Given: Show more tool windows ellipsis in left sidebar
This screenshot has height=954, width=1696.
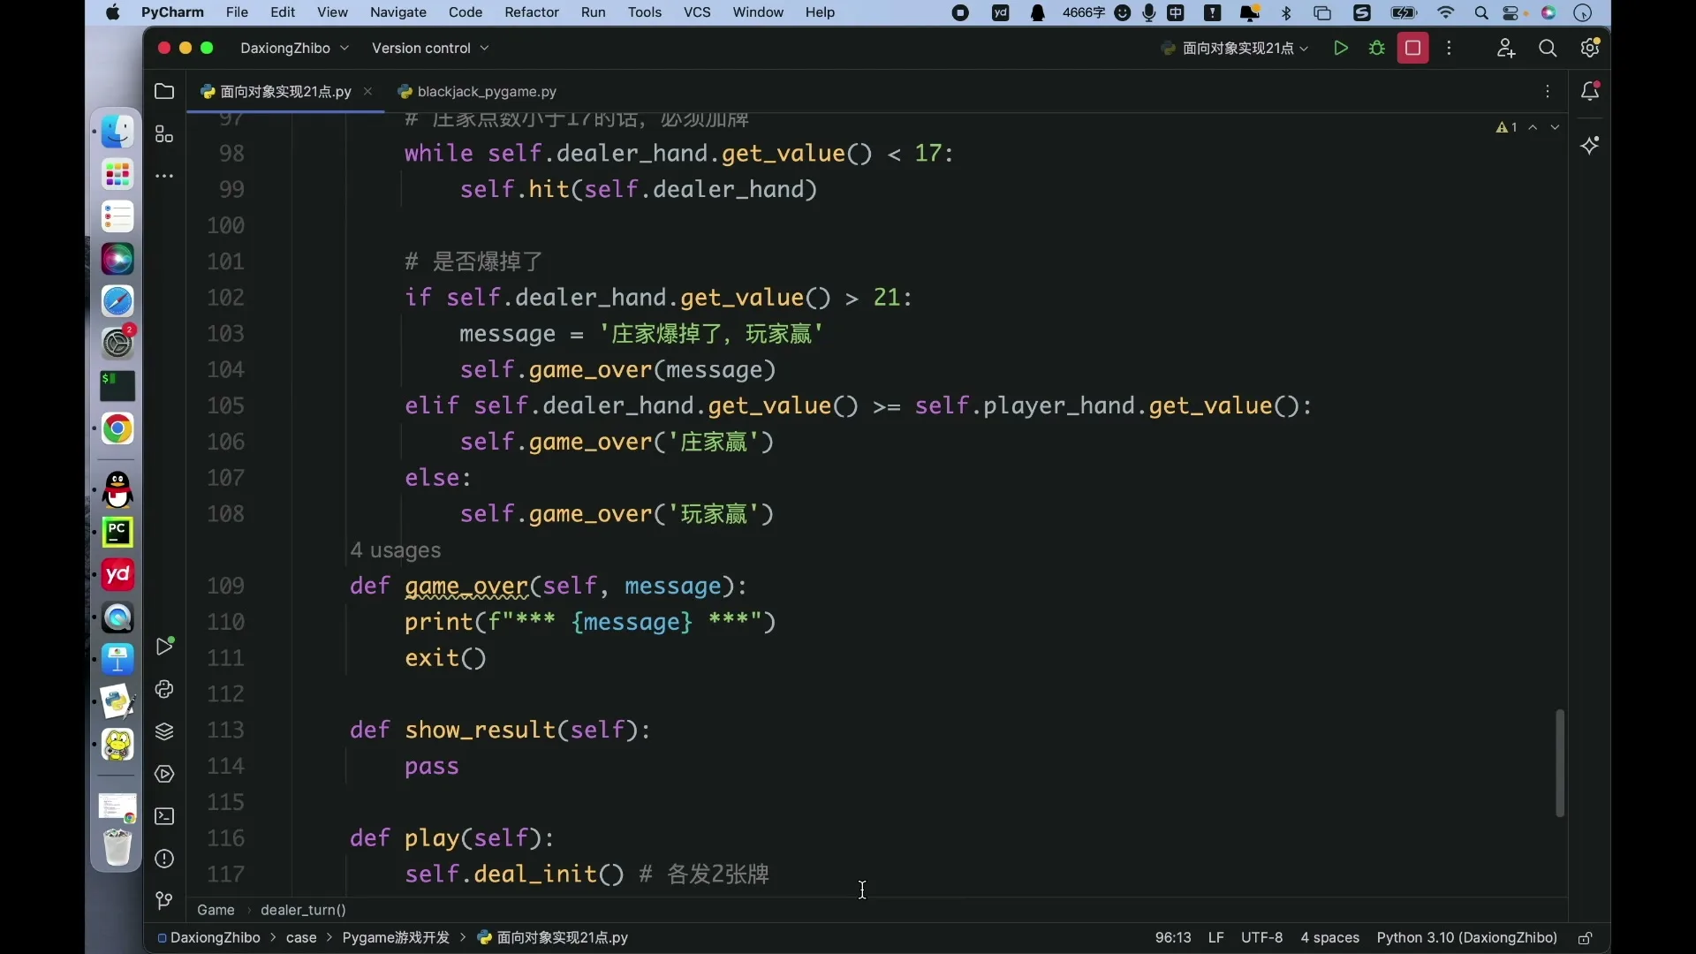Looking at the screenshot, I should (x=164, y=177).
